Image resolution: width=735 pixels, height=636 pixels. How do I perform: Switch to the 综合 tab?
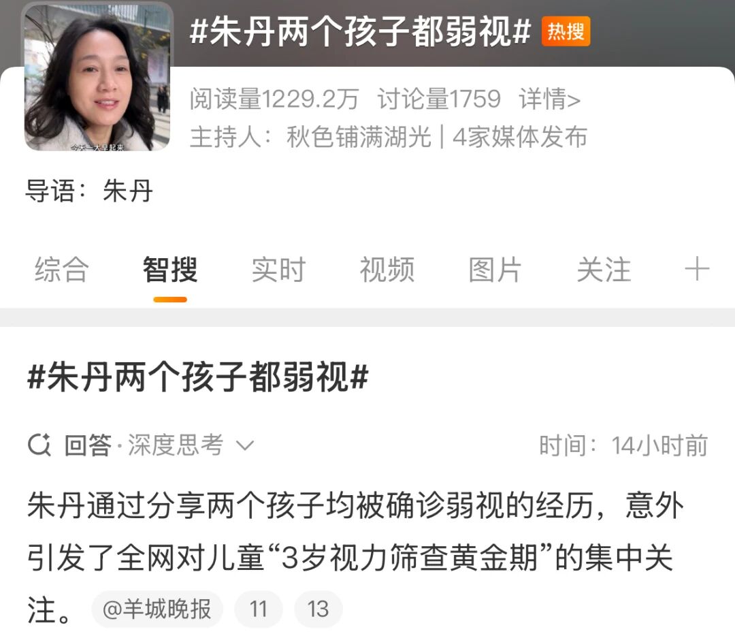click(x=61, y=270)
